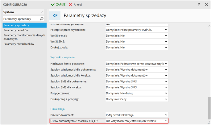This screenshot has width=211, height=125.
Task: Open the Drukuj zgody dropdown
Action: (x=137, y=48)
